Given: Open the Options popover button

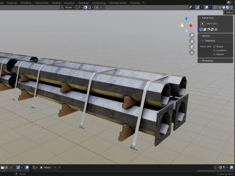Looking at the screenshot, I should click(x=230, y=13).
